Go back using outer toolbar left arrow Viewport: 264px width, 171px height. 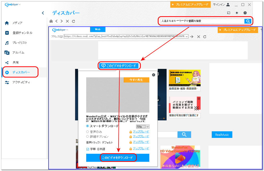click(x=57, y=21)
